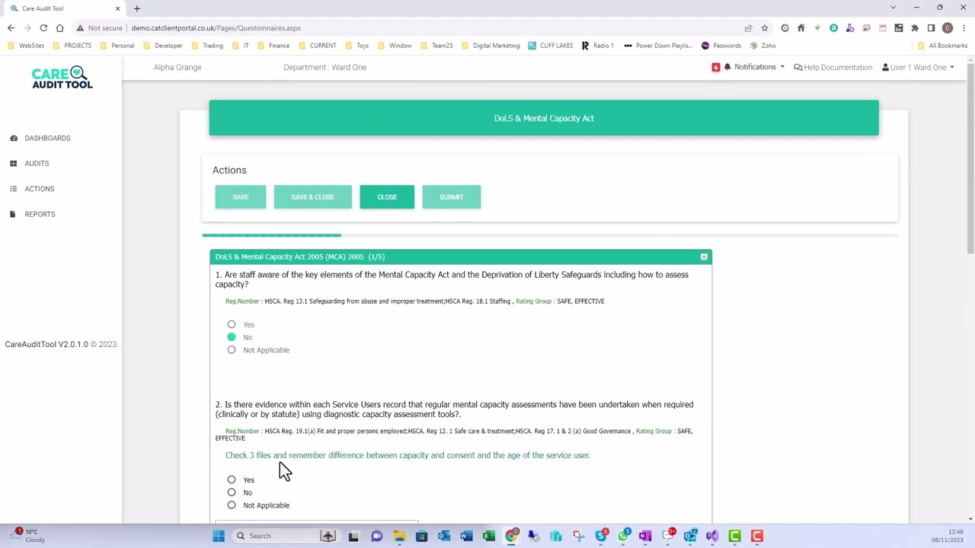The height and width of the screenshot is (548, 975).
Task: Select No for question 2
Action: coord(232,492)
